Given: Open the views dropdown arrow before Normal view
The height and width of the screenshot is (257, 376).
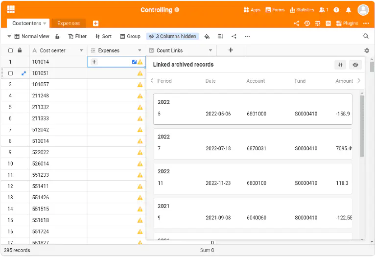Looking at the screenshot, I should 9,36.
